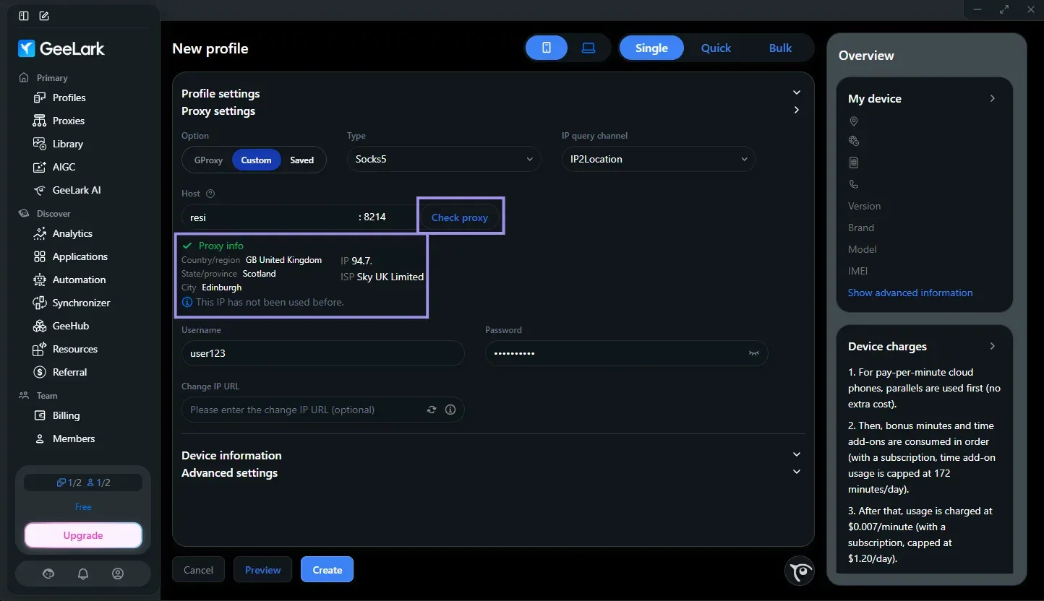Image resolution: width=1044 pixels, height=601 pixels.
Task: Click the Check proxy button
Action: tap(460, 217)
